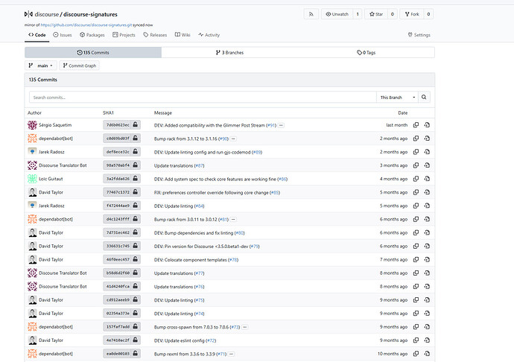Click the Code tab
The height and width of the screenshot is (362, 514).
37,35
